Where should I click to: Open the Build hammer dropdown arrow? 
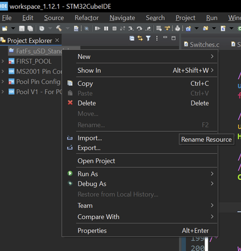[x=67, y=28]
